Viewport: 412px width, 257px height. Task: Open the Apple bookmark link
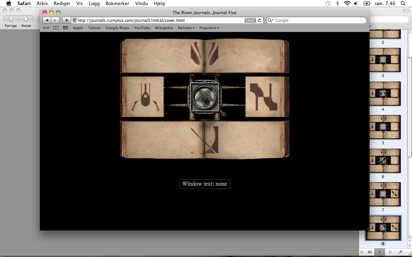78,28
